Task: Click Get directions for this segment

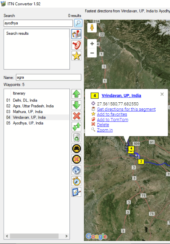Action: 126,109
